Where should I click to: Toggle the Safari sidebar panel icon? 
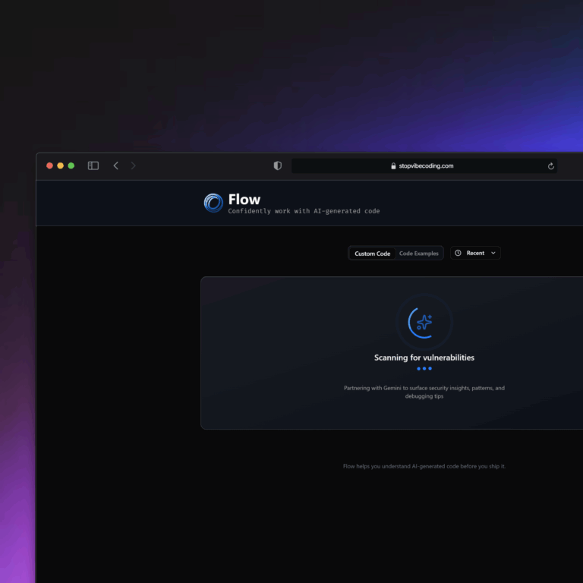[x=93, y=165]
